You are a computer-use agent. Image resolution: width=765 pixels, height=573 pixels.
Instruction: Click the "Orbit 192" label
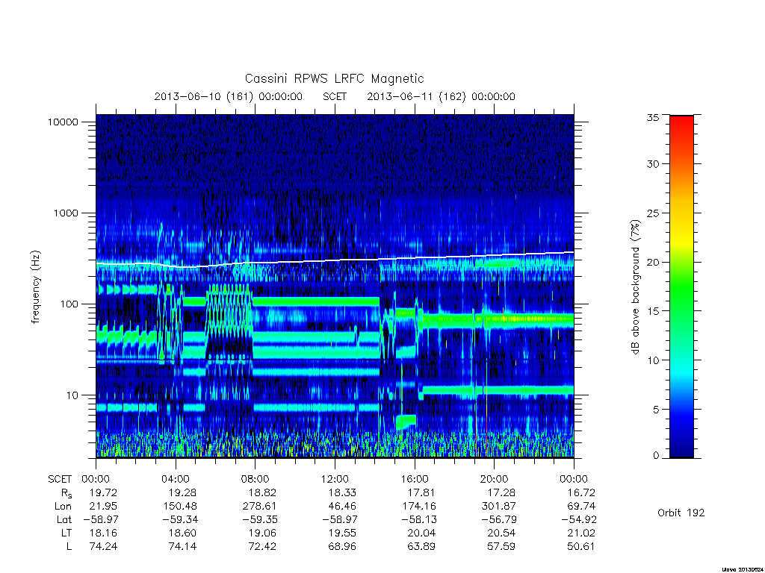coord(681,513)
